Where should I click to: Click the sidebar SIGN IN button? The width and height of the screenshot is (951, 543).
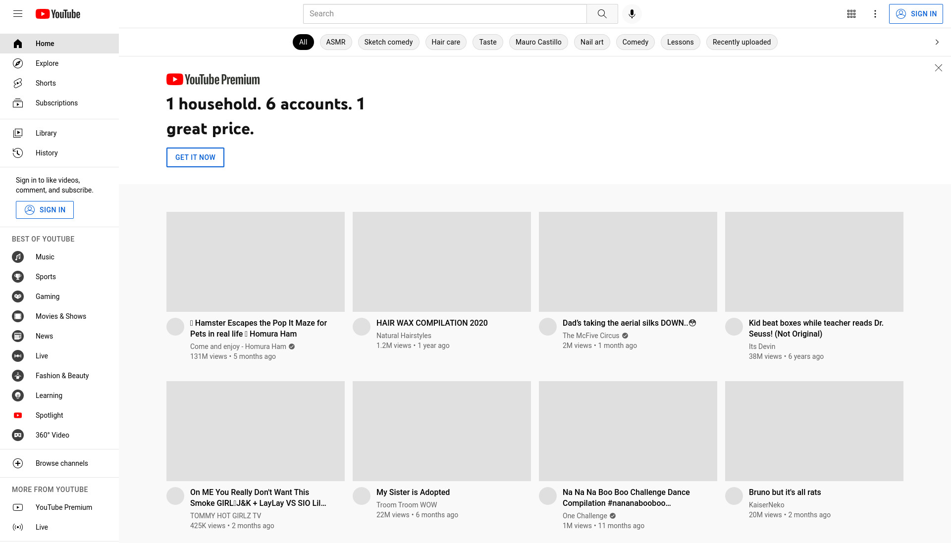(45, 210)
